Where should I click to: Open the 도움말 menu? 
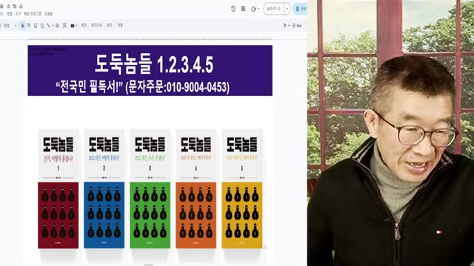48,14
